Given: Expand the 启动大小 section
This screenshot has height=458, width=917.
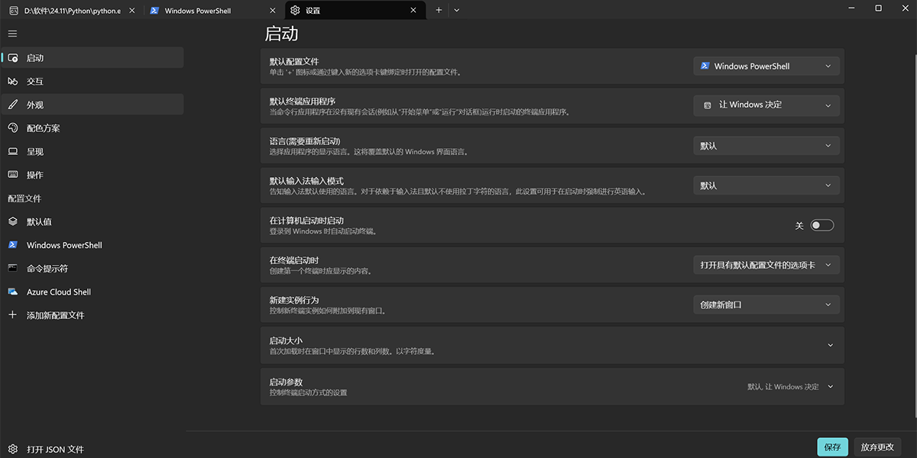Looking at the screenshot, I should pyautogui.click(x=830, y=345).
